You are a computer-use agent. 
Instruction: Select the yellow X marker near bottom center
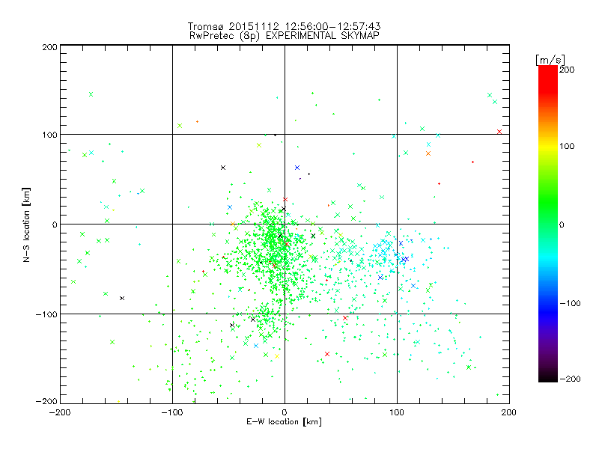pos(277,356)
